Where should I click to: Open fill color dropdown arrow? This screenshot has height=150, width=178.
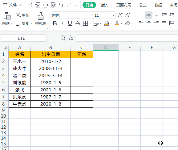click(x=111, y=23)
